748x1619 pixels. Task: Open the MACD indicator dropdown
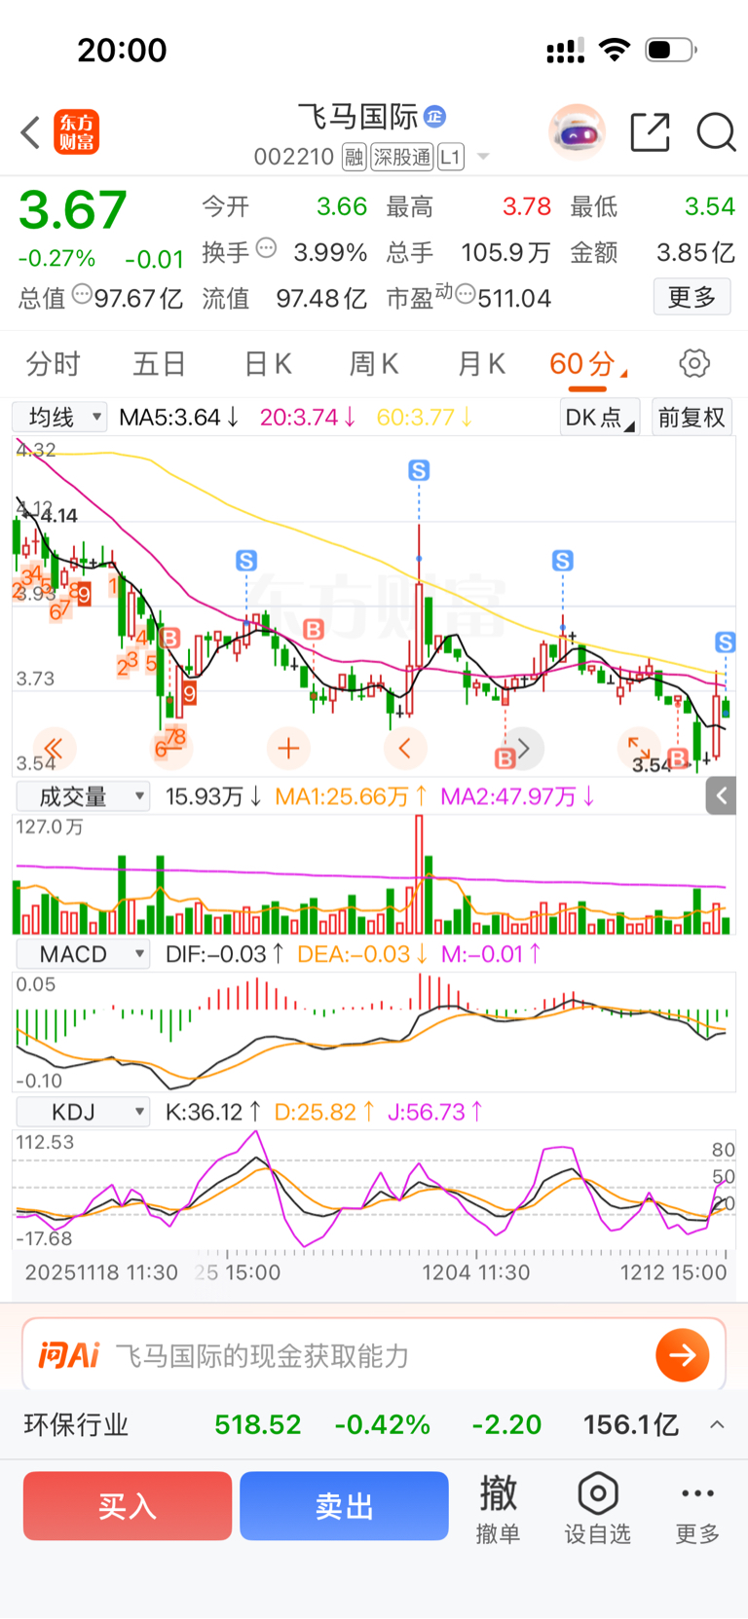(x=83, y=954)
